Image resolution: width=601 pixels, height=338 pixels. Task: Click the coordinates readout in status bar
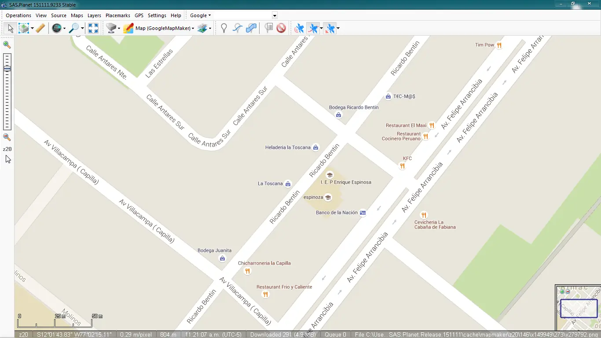(73, 334)
